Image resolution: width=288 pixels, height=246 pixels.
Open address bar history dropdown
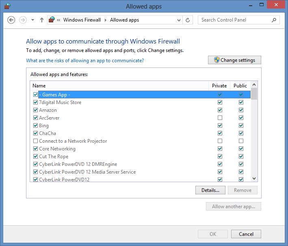tap(179, 20)
